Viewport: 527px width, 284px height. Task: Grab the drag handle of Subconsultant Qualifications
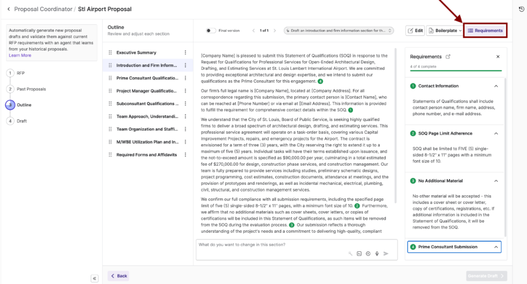point(110,103)
